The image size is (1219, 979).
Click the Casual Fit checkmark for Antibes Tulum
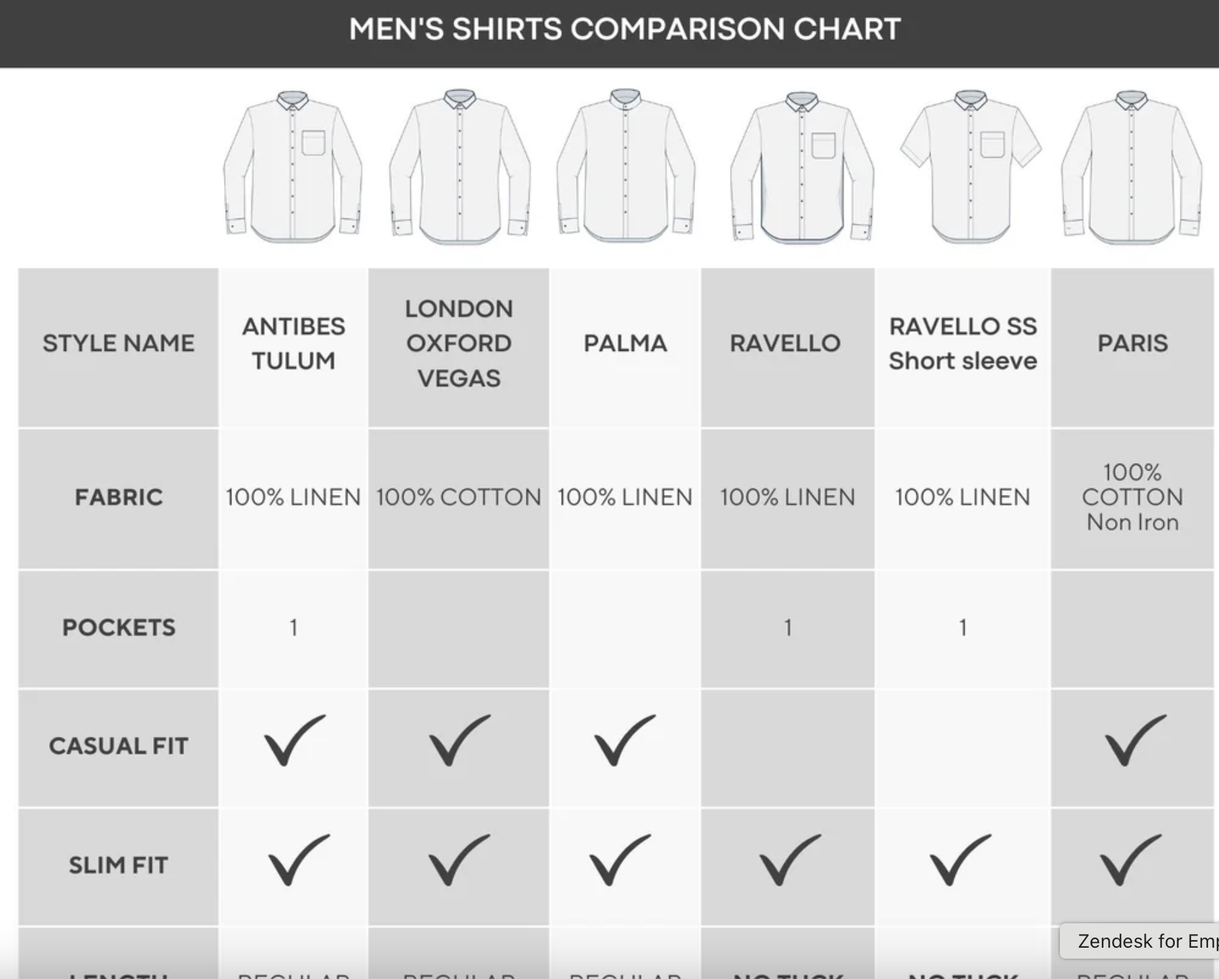pos(294,741)
